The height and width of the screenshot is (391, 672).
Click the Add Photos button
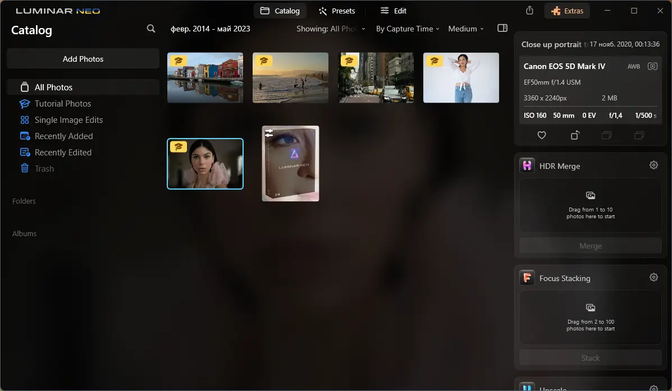83,59
